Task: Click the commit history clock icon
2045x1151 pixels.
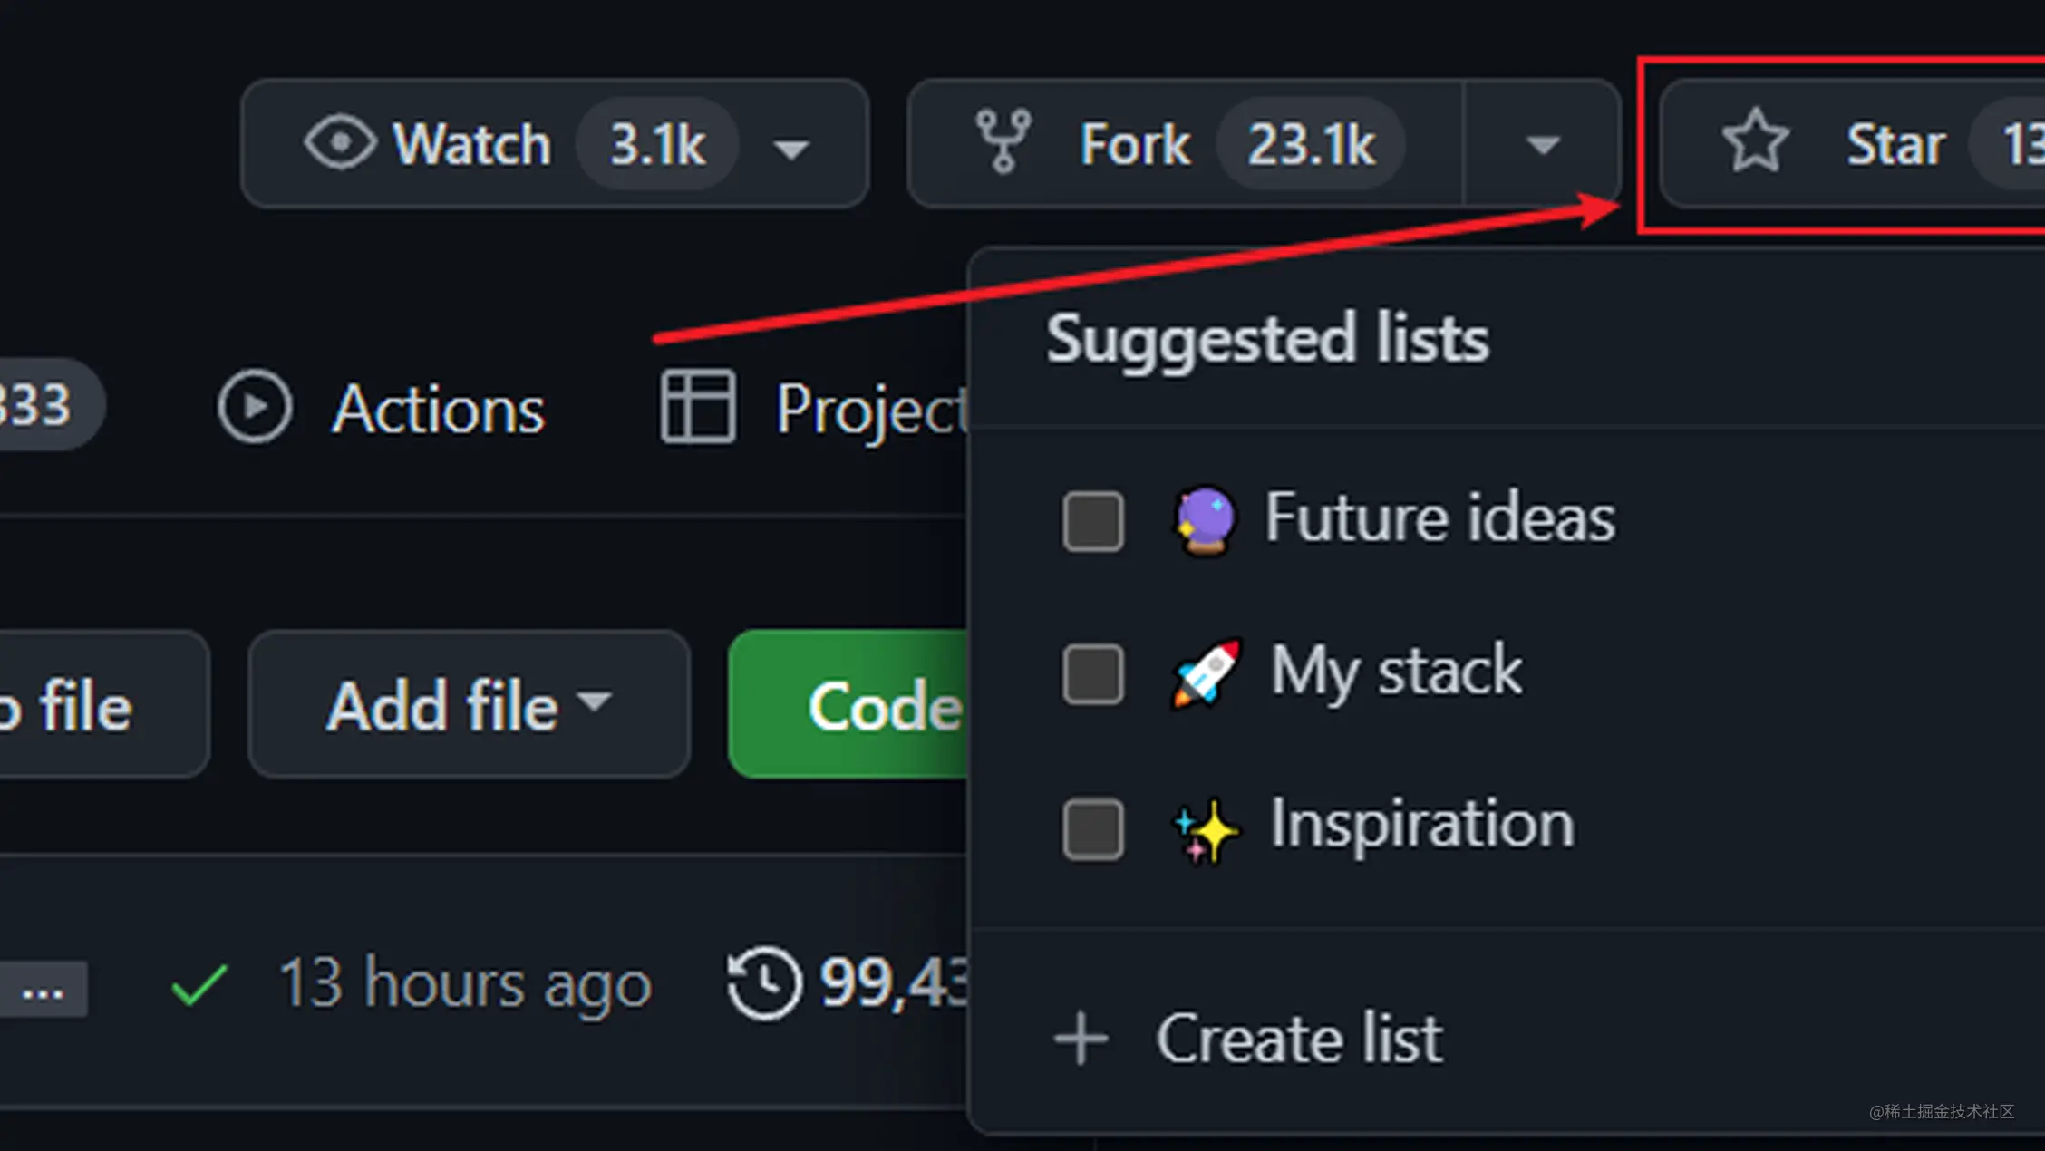Action: click(x=763, y=983)
